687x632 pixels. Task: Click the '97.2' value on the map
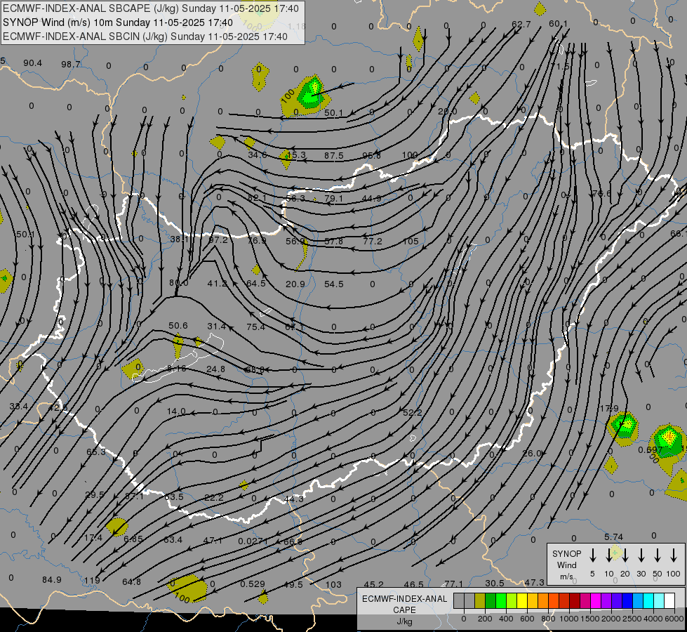218,240
